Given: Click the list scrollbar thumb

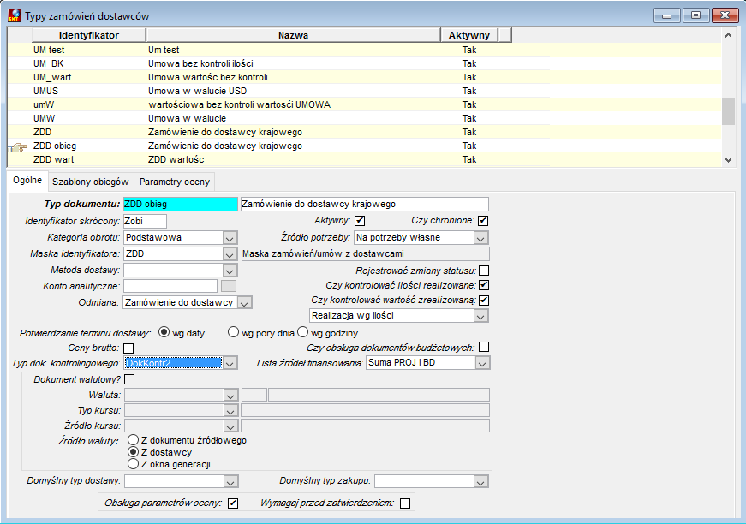Looking at the screenshot, I should (728, 111).
